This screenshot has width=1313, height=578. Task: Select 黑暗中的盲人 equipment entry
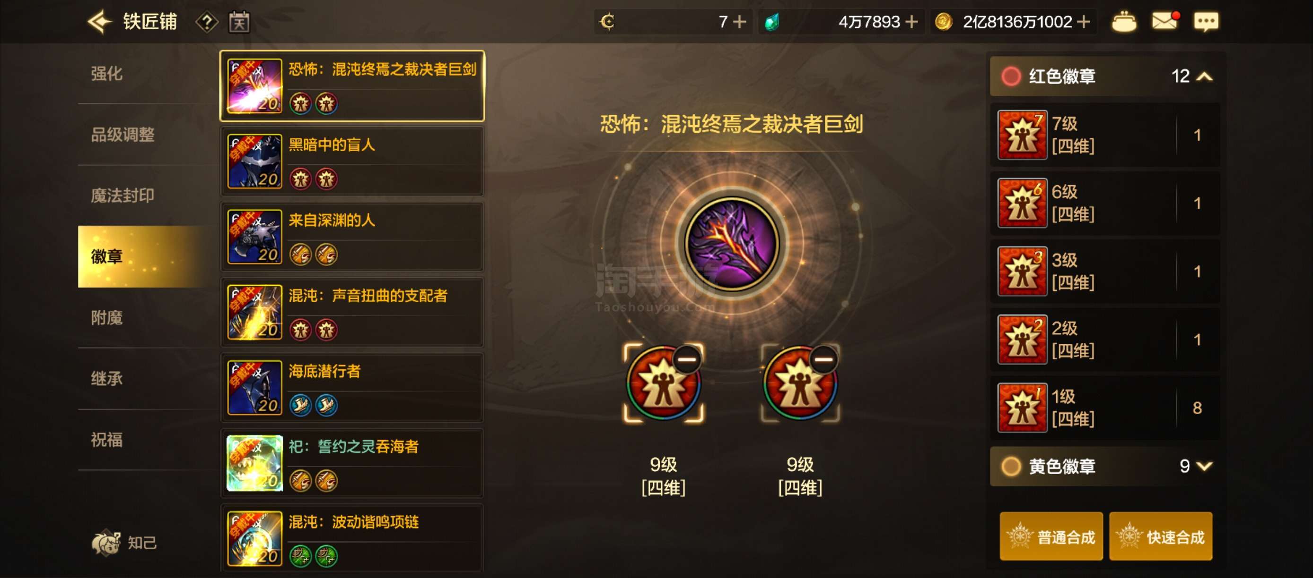click(x=352, y=161)
